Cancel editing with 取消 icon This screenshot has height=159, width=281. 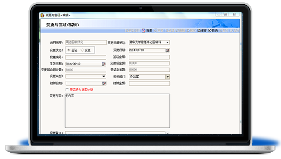click(x=210, y=31)
